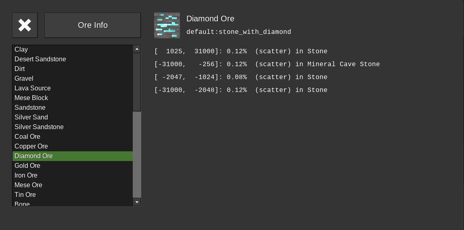Image resolution: width=464 pixels, height=230 pixels.
Task: Pick the Gravel list entry
Action: 24,79
